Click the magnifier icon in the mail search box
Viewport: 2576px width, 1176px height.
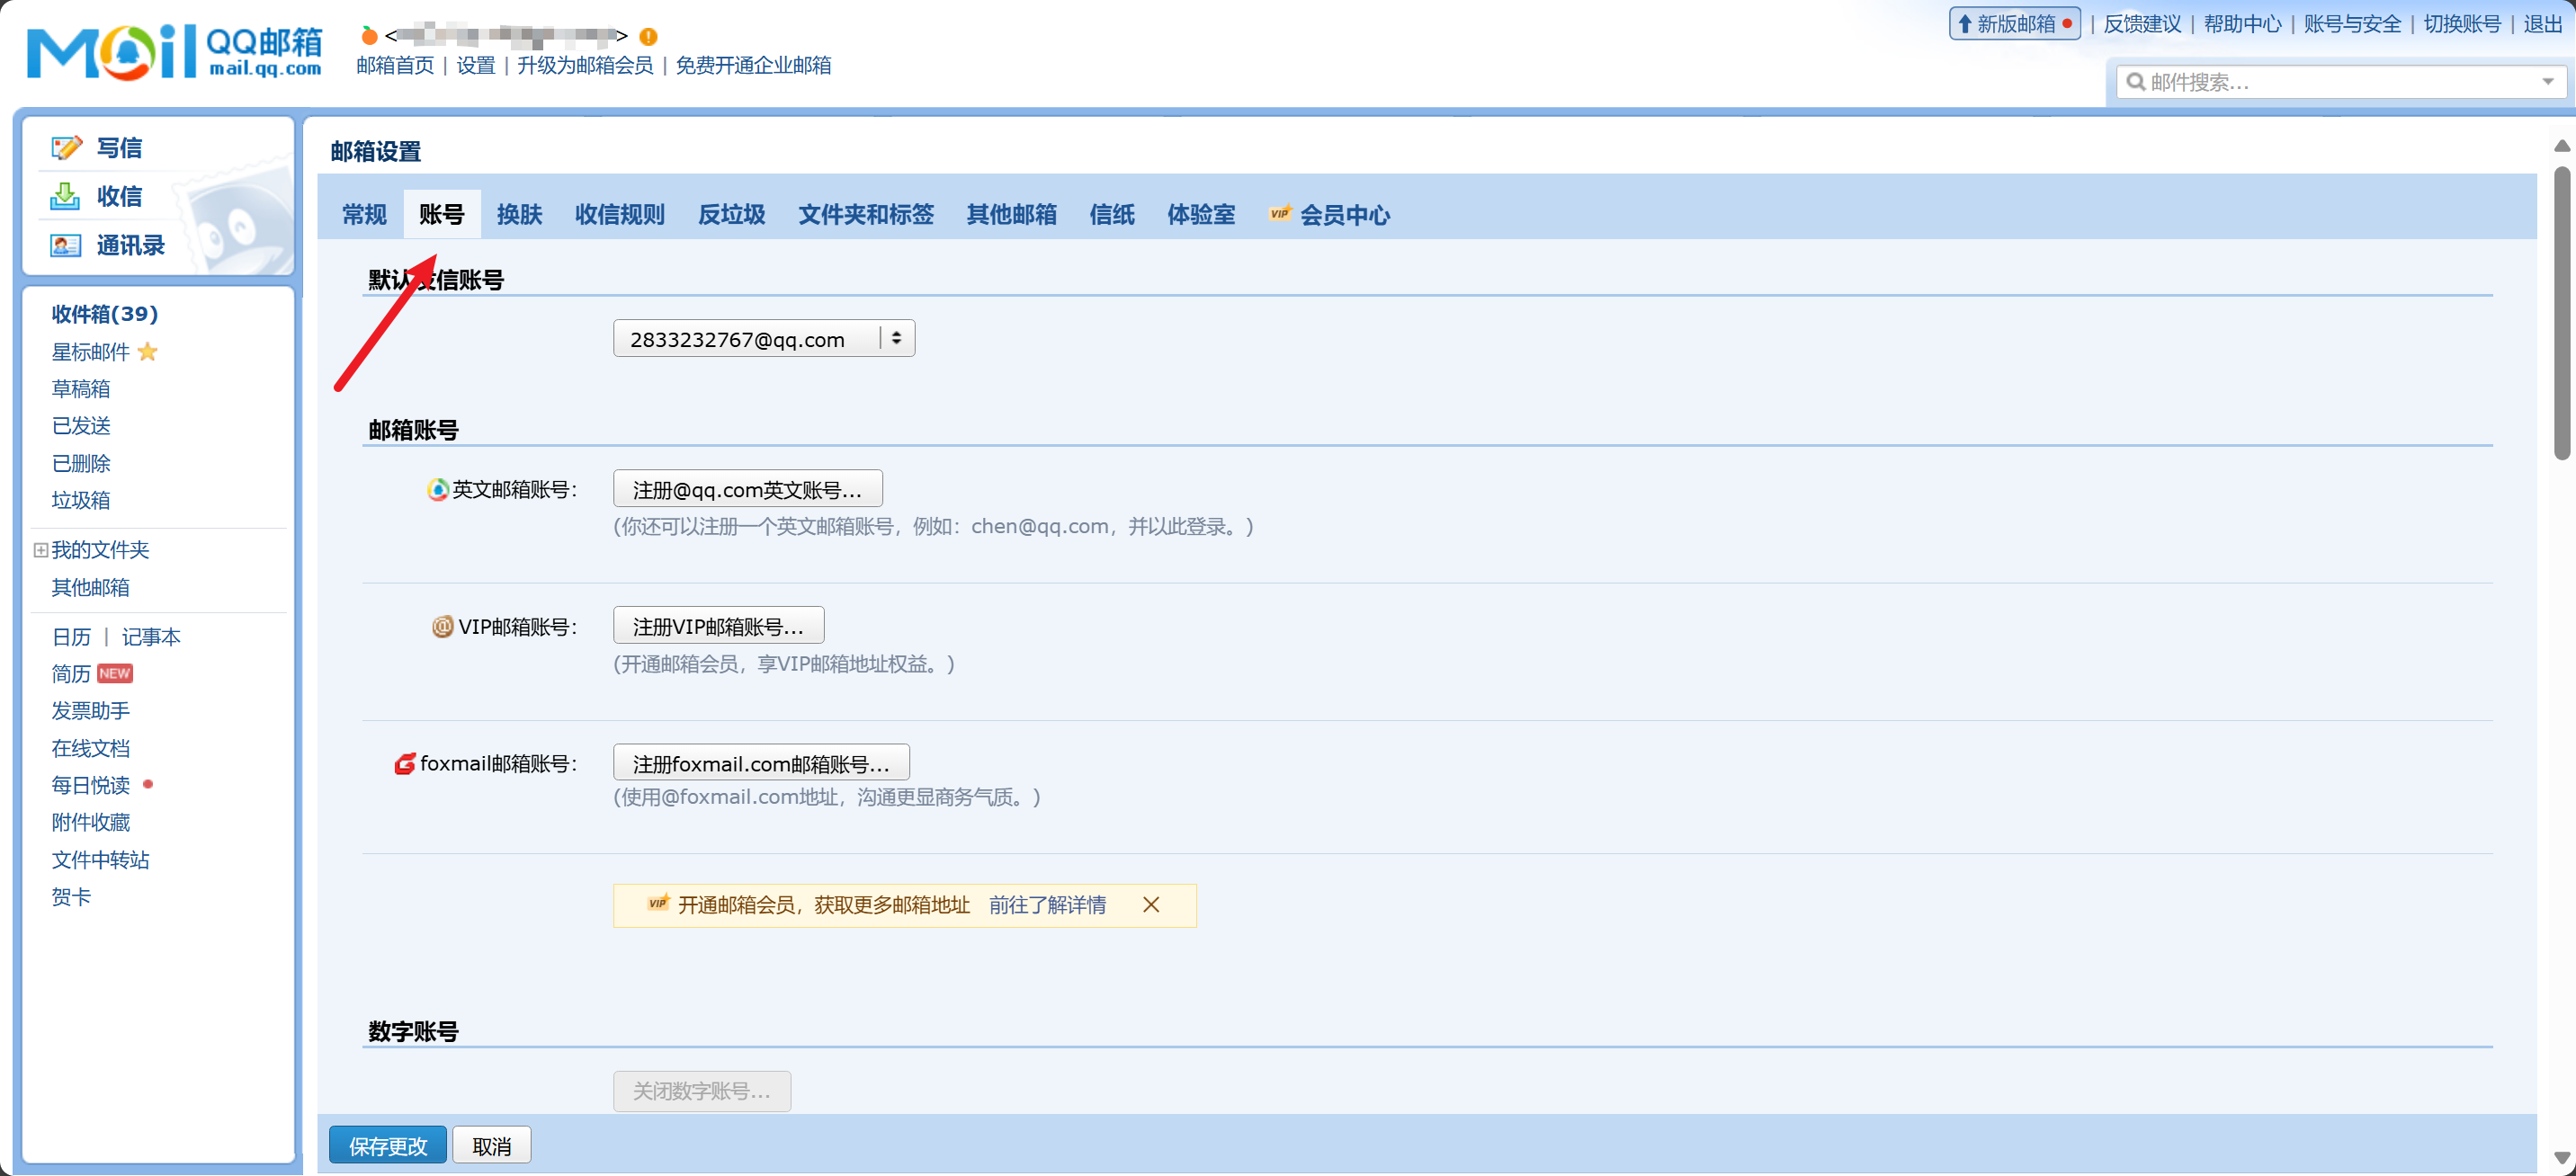2135,82
